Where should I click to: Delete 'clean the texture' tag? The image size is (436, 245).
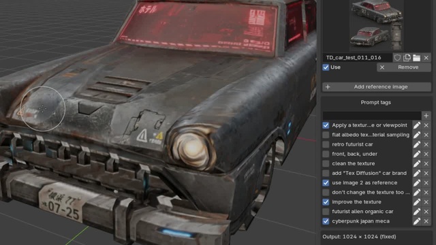click(426, 163)
